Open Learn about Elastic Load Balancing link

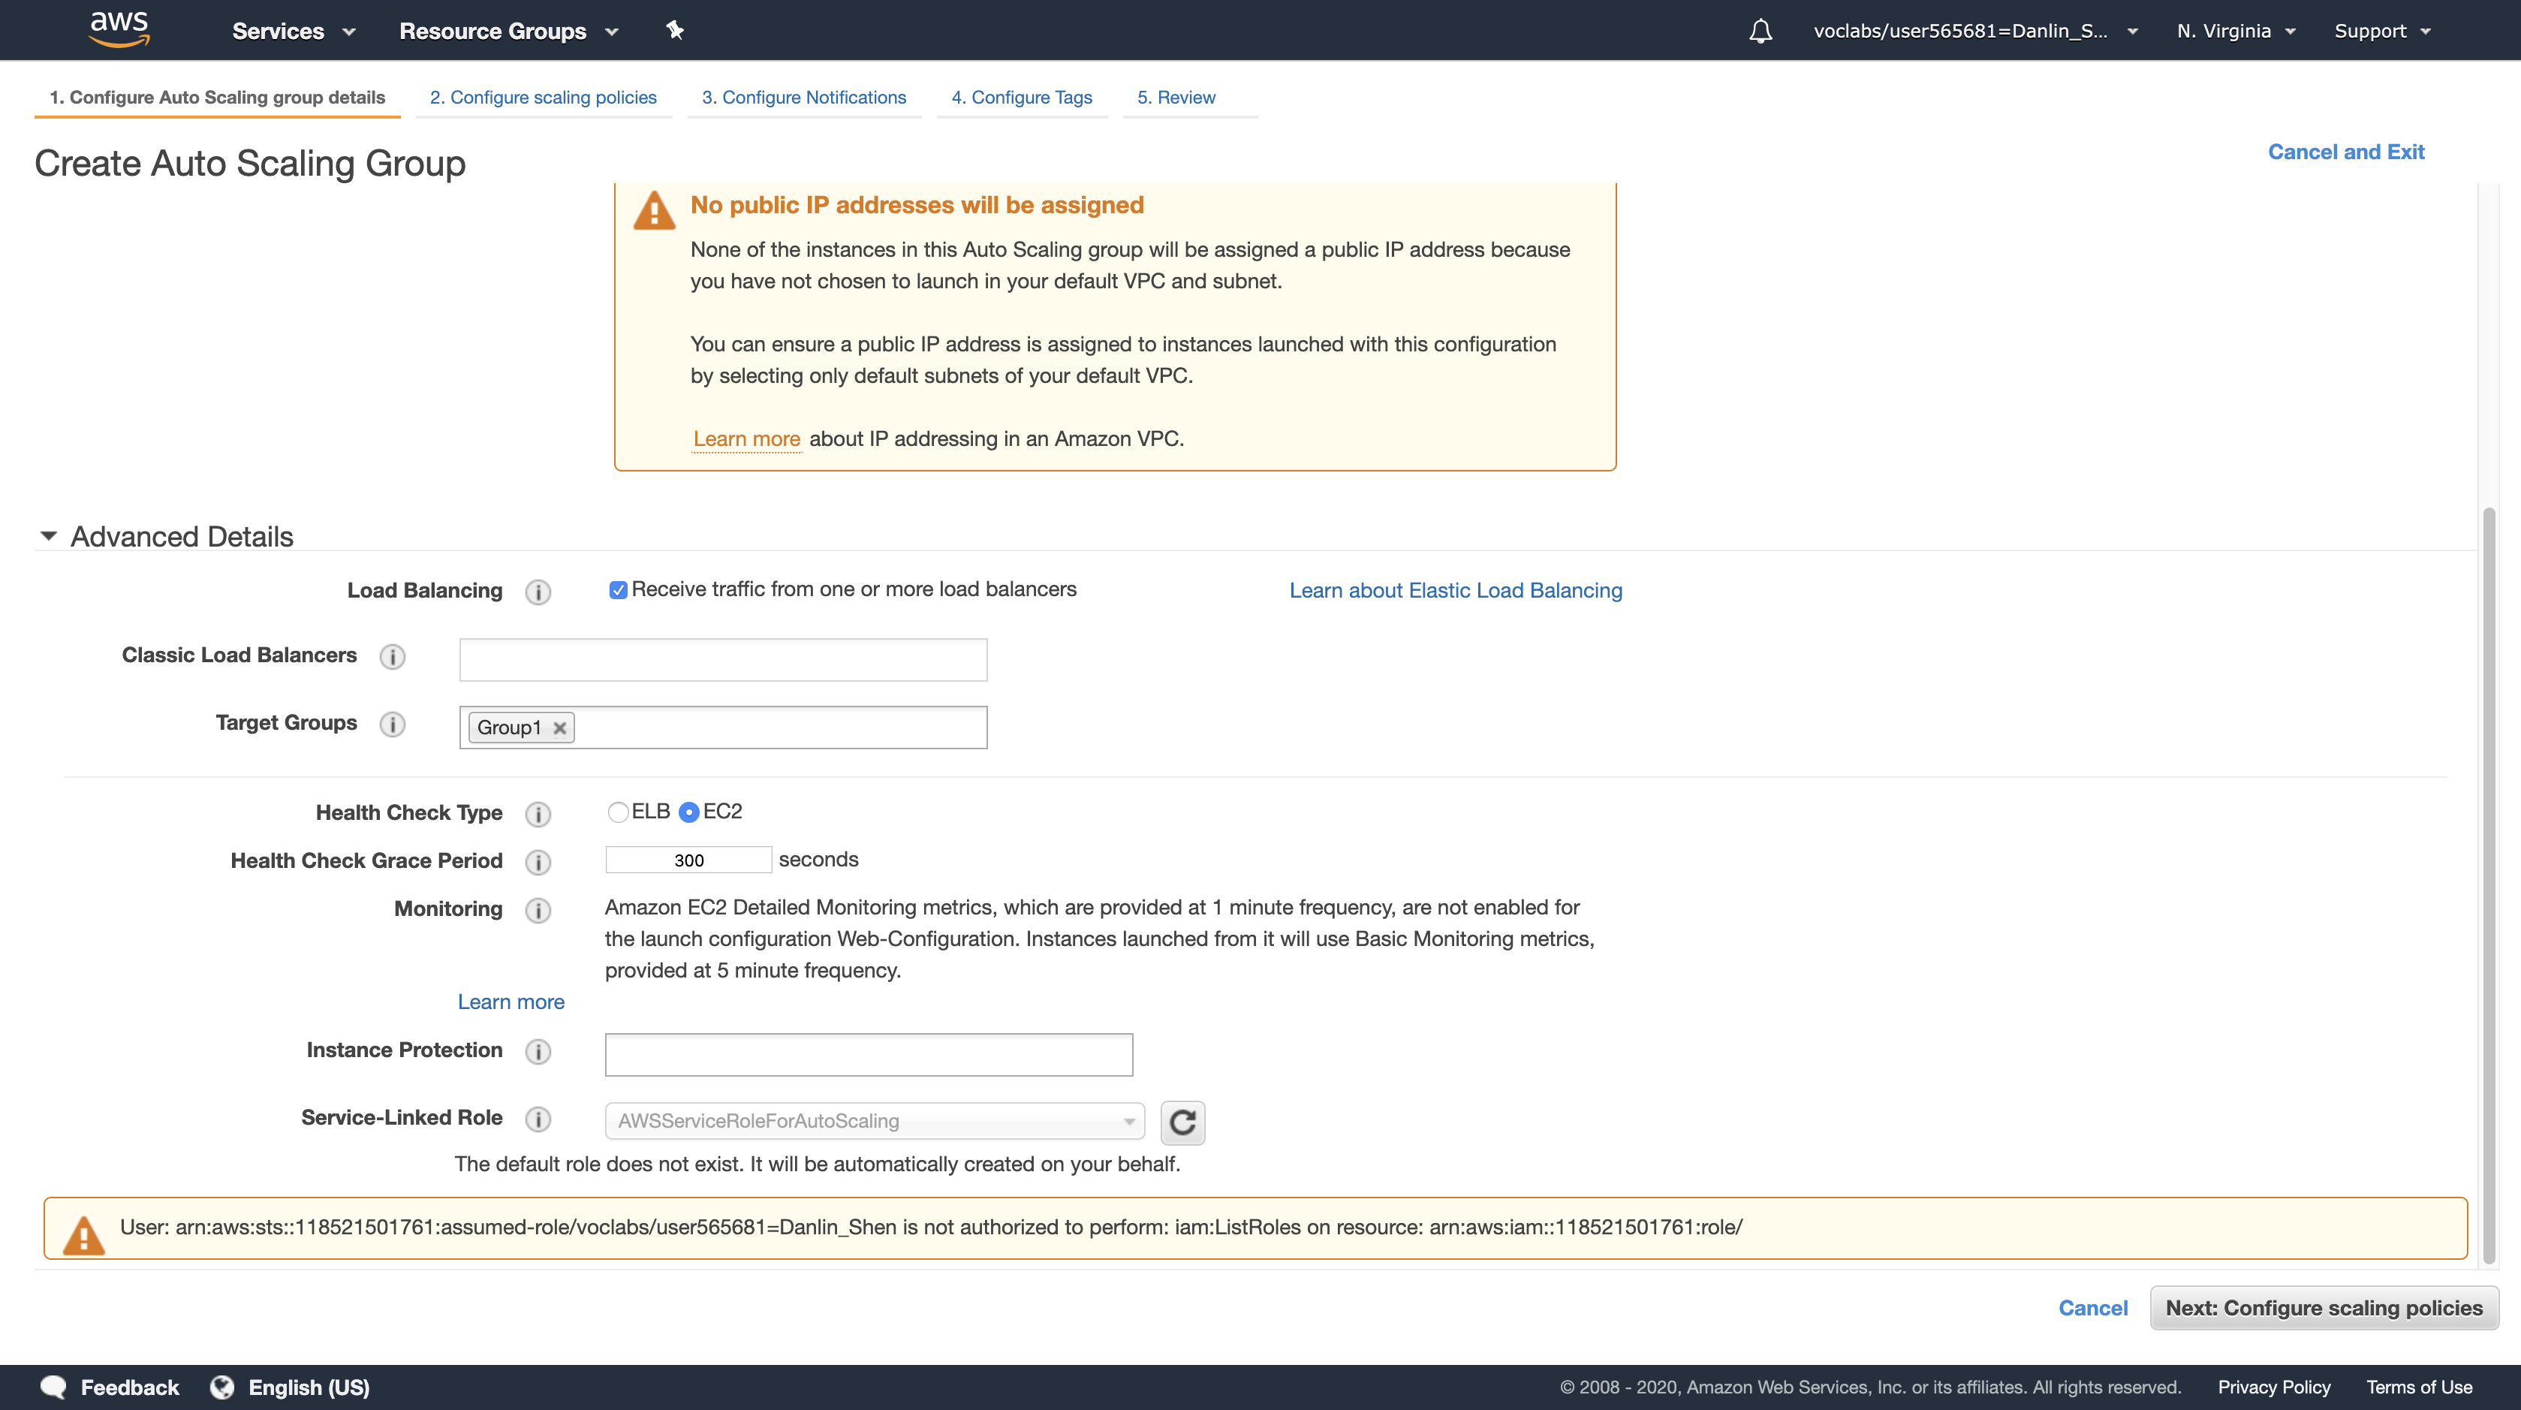pyautogui.click(x=1455, y=590)
